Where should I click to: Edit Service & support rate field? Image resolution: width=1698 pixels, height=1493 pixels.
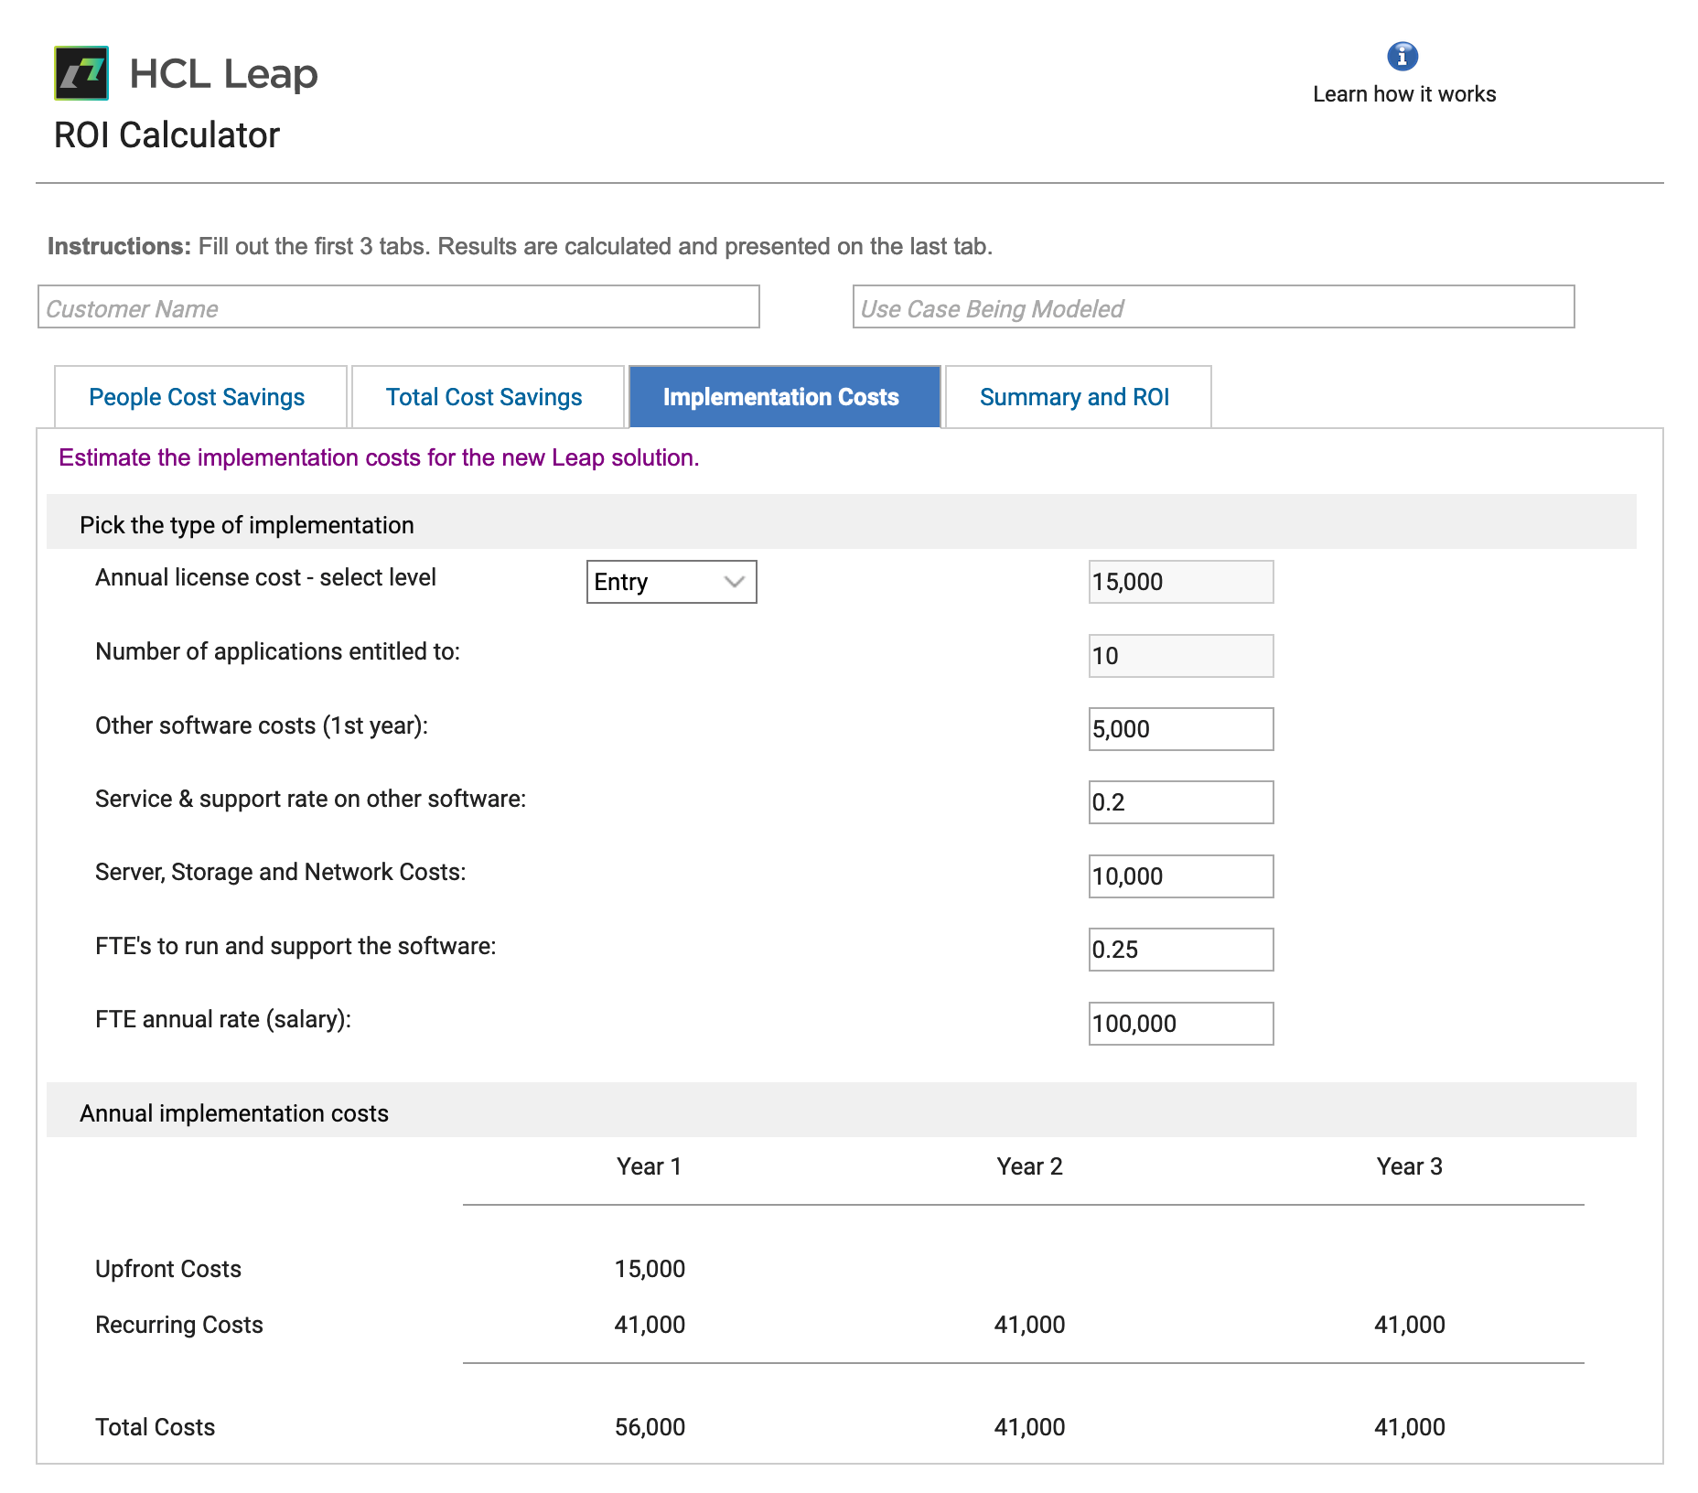[1181, 802]
